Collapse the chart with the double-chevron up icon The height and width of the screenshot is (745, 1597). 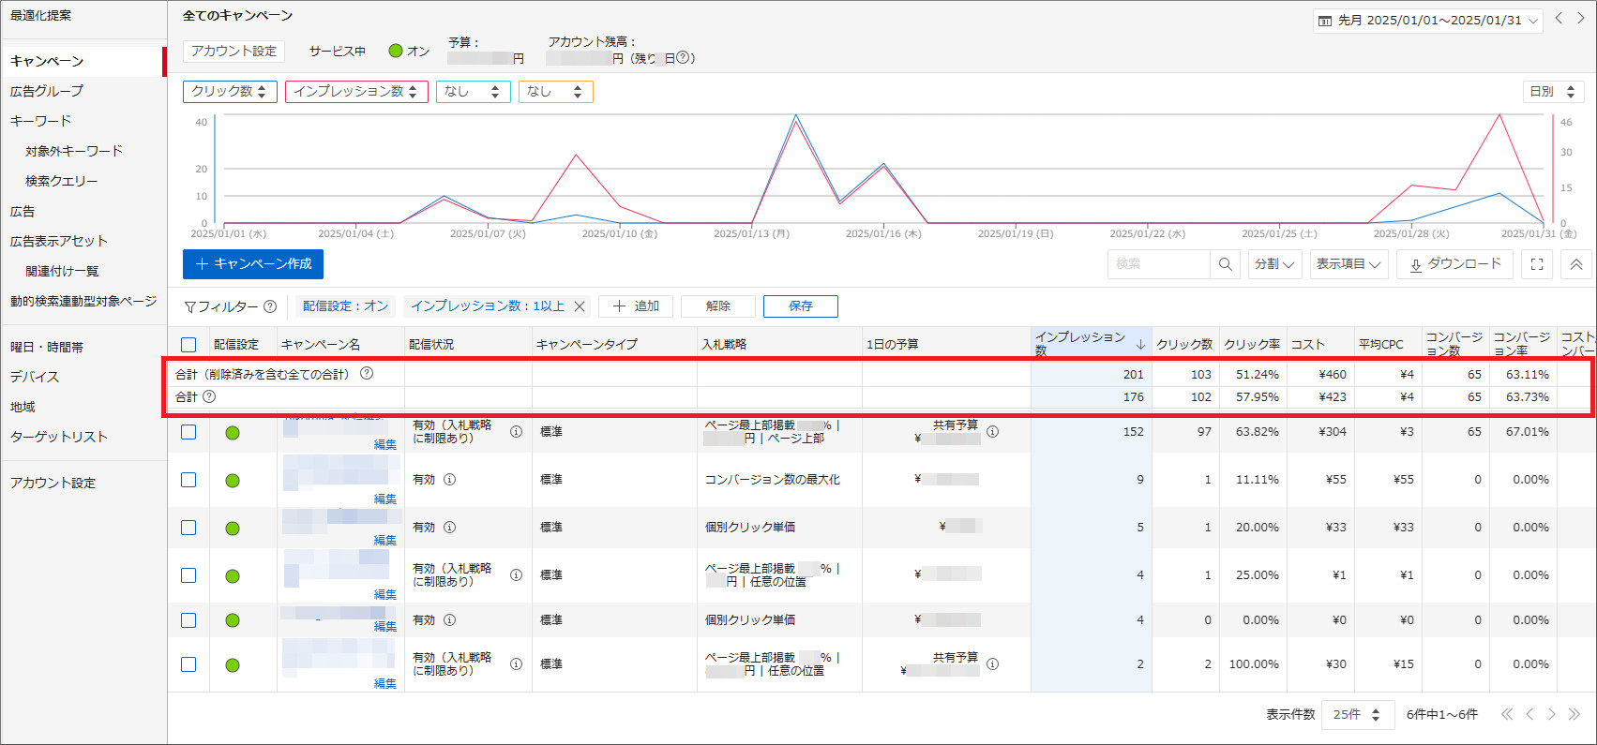[x=1576, y=264]
